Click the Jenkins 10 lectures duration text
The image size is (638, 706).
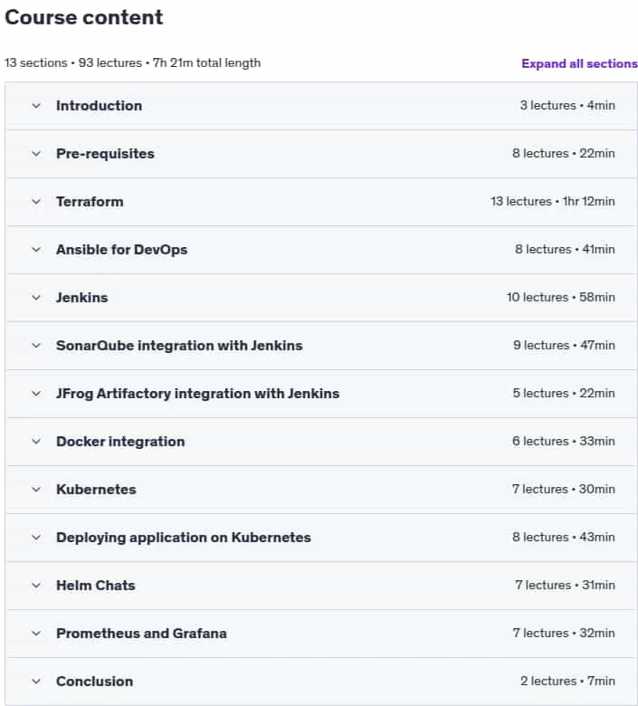[560, 297]
